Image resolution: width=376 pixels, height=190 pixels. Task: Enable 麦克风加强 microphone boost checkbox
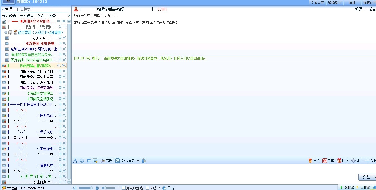tap(124, 188)
